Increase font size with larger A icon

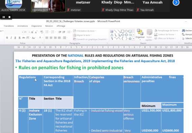[32, 32]
